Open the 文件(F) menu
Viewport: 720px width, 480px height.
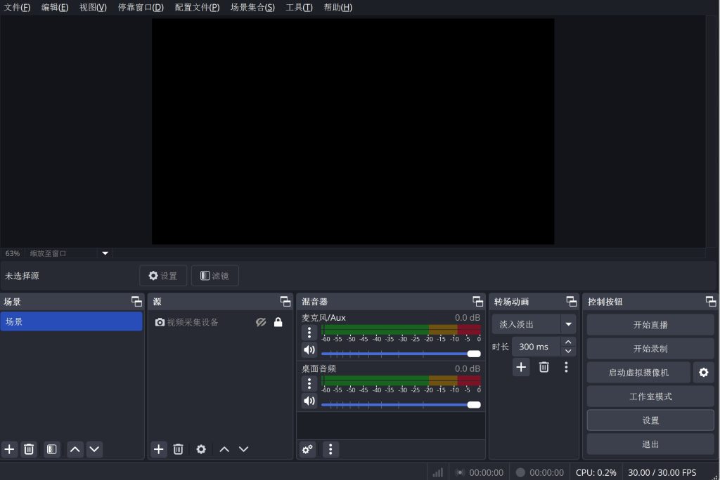click(17, 7)
